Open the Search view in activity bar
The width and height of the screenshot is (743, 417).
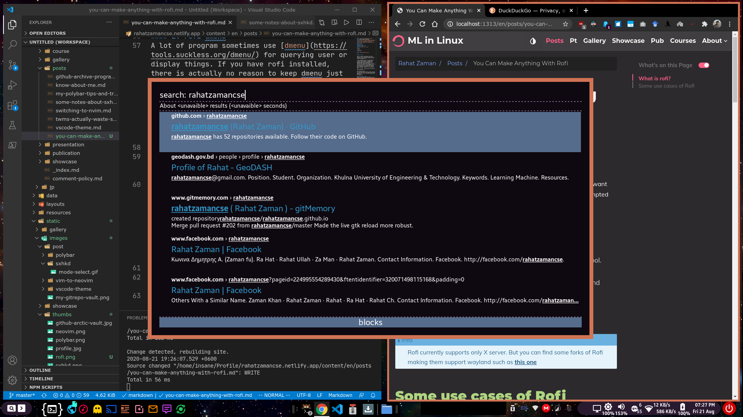pyautogui.click(x=12, y=44)
